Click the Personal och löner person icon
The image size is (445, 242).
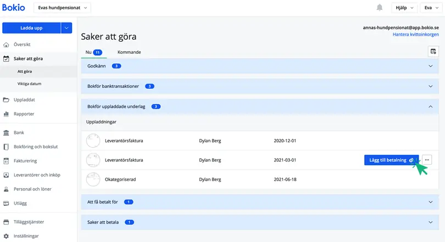click(6, 189)
